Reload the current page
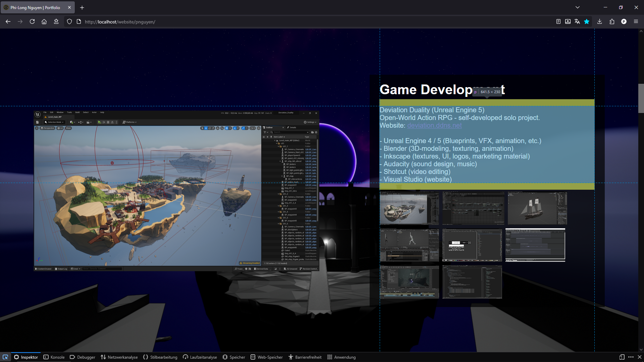 pyautogui.click(x=32, y=21)
